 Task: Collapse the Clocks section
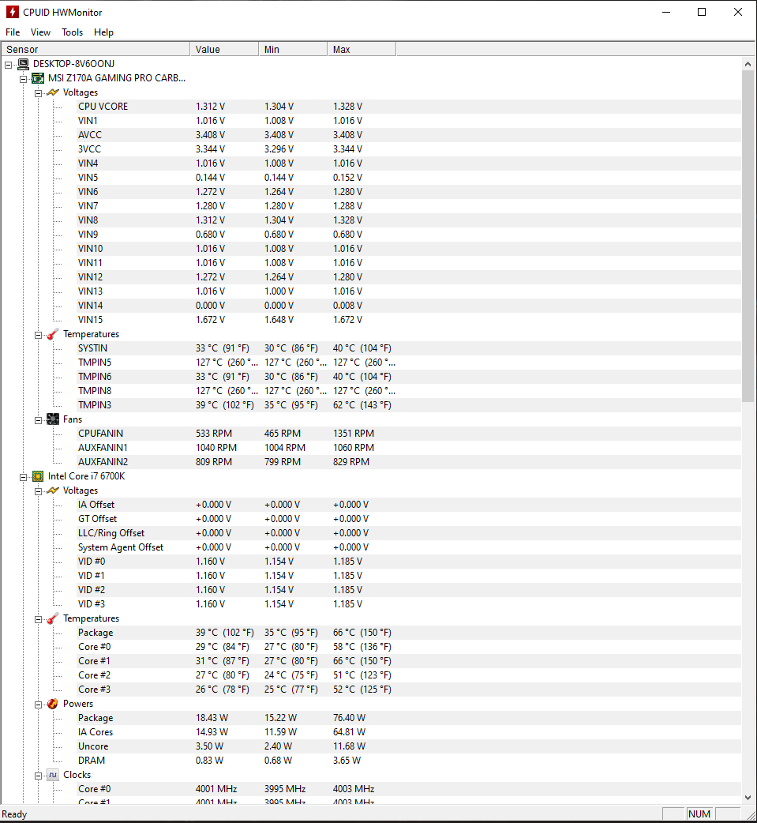(x=39, y=776)
